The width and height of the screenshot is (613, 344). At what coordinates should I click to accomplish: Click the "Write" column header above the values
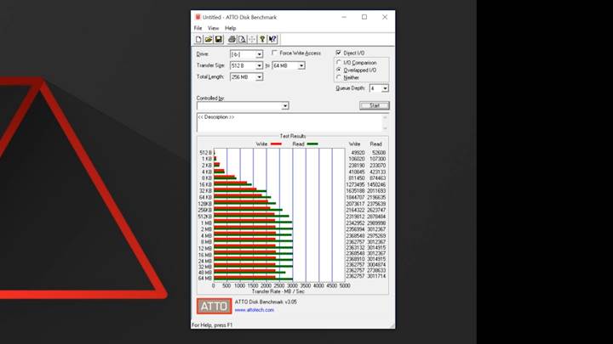(x=354, y=144)
